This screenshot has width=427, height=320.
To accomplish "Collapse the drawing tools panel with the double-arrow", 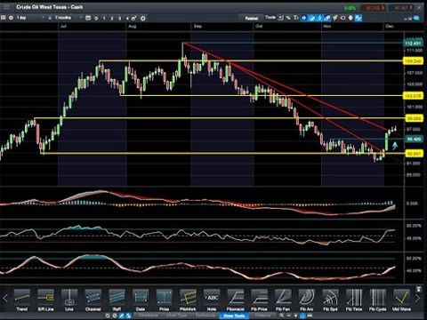I will (x=418, y=289).
